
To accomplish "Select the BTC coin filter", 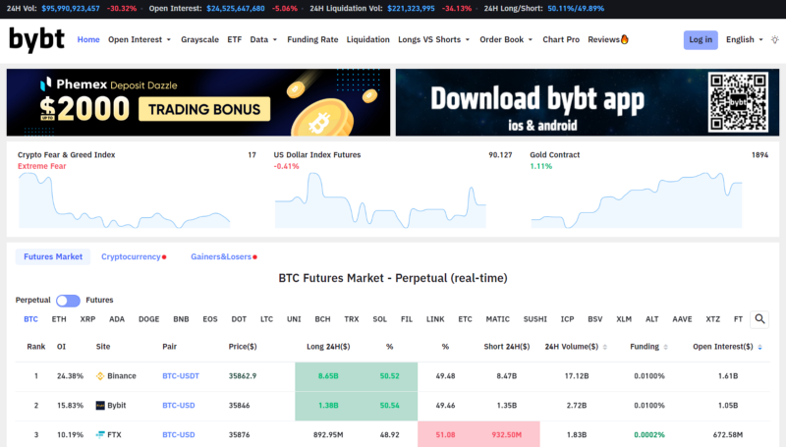I will coord(31,319).
